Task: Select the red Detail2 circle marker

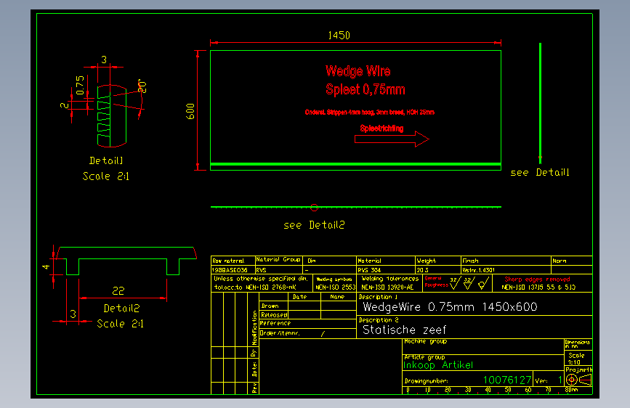Action: [314, 207]
